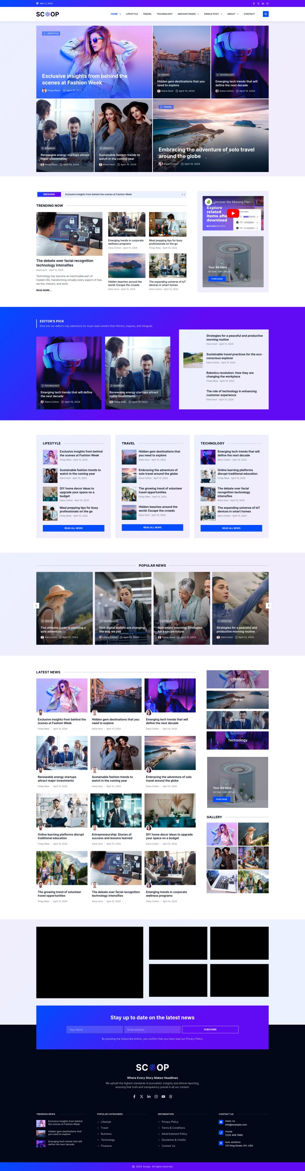Click the search icon in the header
The height and width of the screenshot is (1171, 305).
pos(266,14)
